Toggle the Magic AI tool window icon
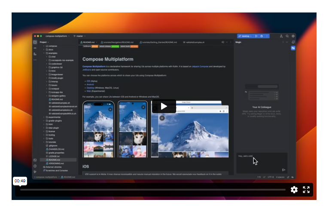Screen dimensions: 329x206 293,48
